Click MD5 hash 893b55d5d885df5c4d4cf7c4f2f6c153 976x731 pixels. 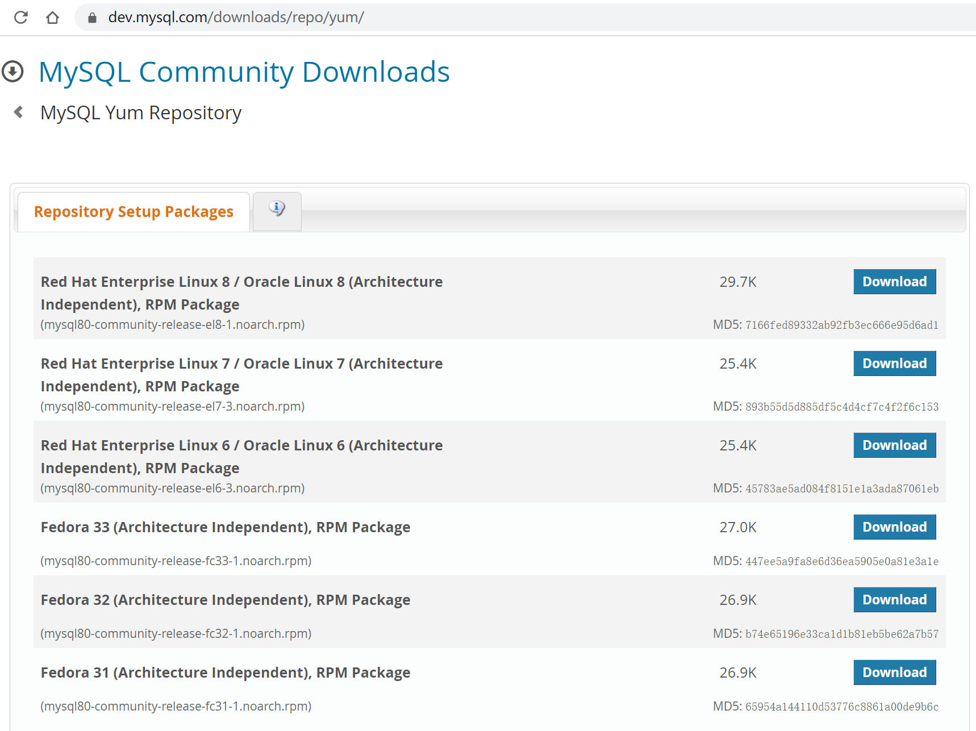842,407
